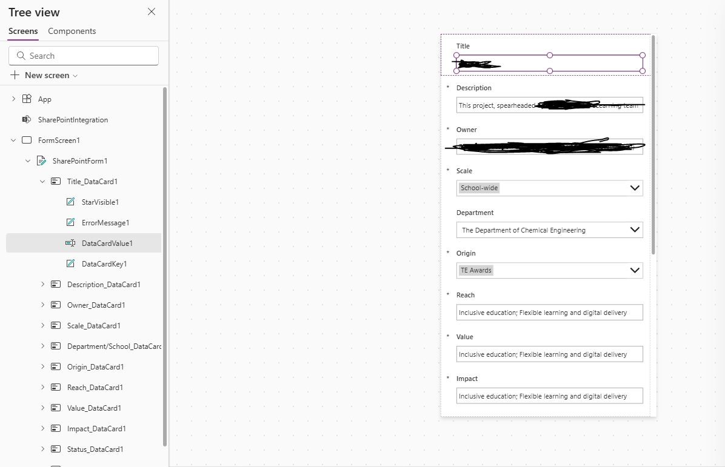Click the Scale_DataCard1 card icon

click(x=56, y=325)
